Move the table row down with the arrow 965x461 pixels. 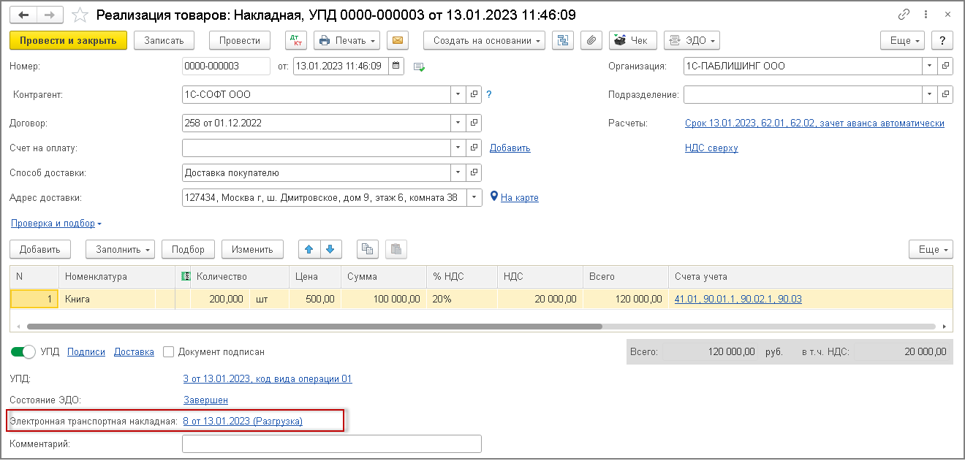coord(331,249)
